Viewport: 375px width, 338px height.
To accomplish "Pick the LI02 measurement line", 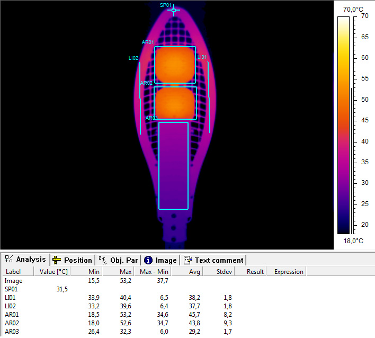I will [140, 98].
